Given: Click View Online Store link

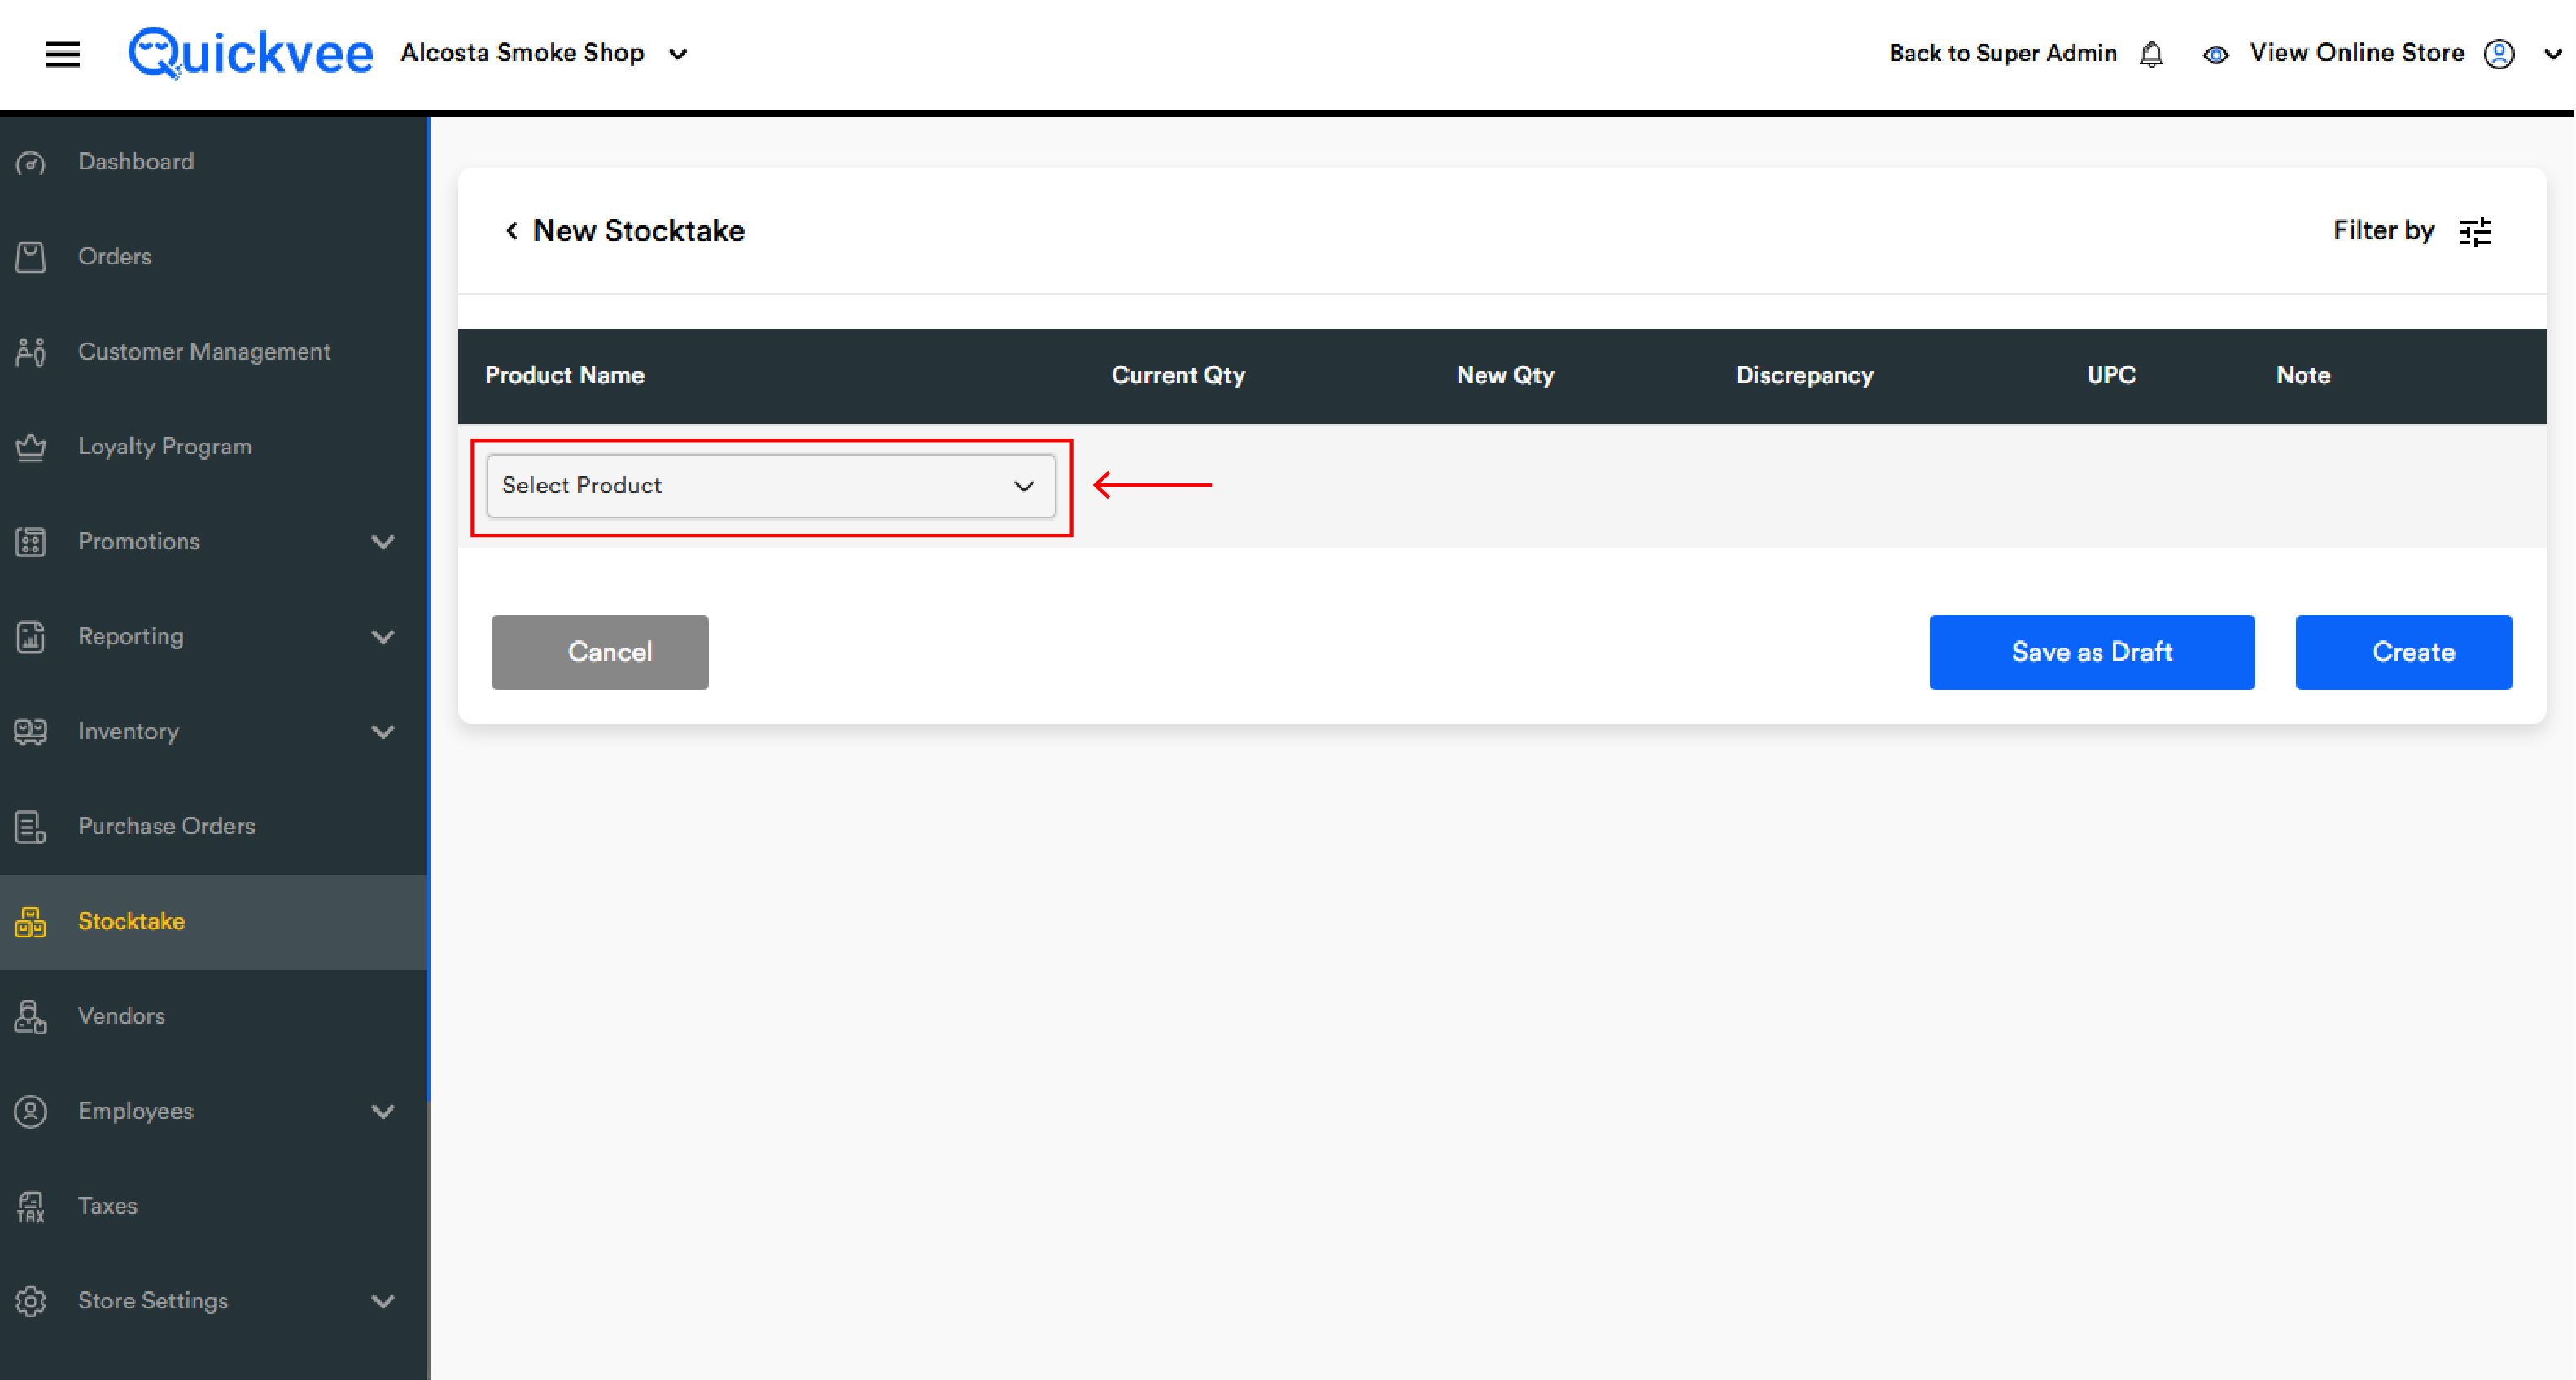Looking at the screenshot, I should click(2356, 53).
